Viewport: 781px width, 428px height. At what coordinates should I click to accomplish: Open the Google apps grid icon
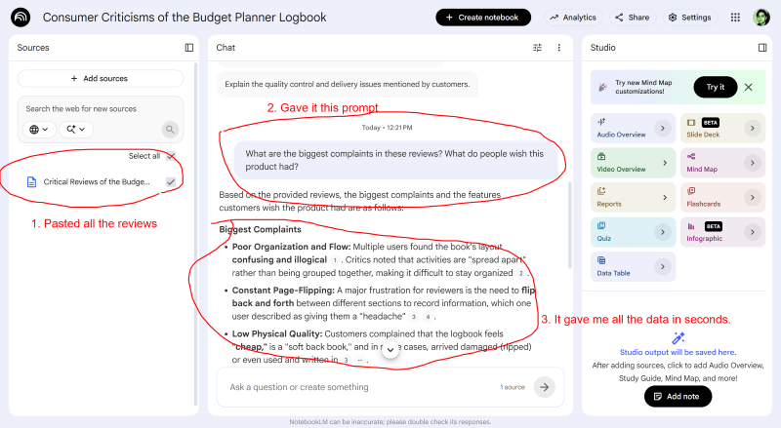pos(735,18)
